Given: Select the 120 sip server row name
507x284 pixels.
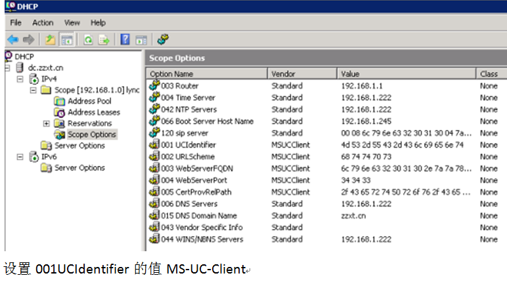Looking at the screenshot, I should coord(185,133).
